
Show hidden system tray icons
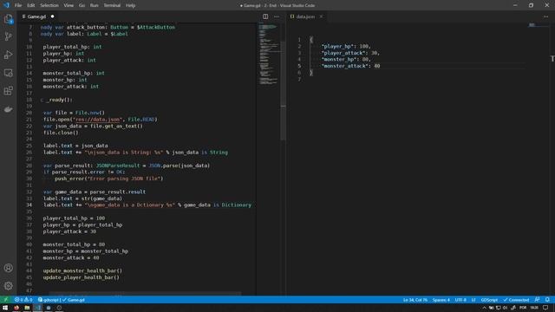(x=484, y=308)
